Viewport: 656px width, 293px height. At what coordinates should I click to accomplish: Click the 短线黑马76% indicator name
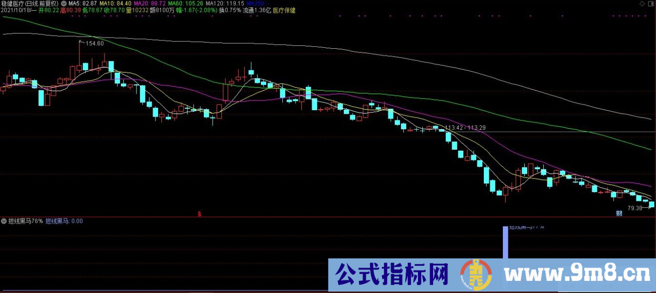point(26,221)
